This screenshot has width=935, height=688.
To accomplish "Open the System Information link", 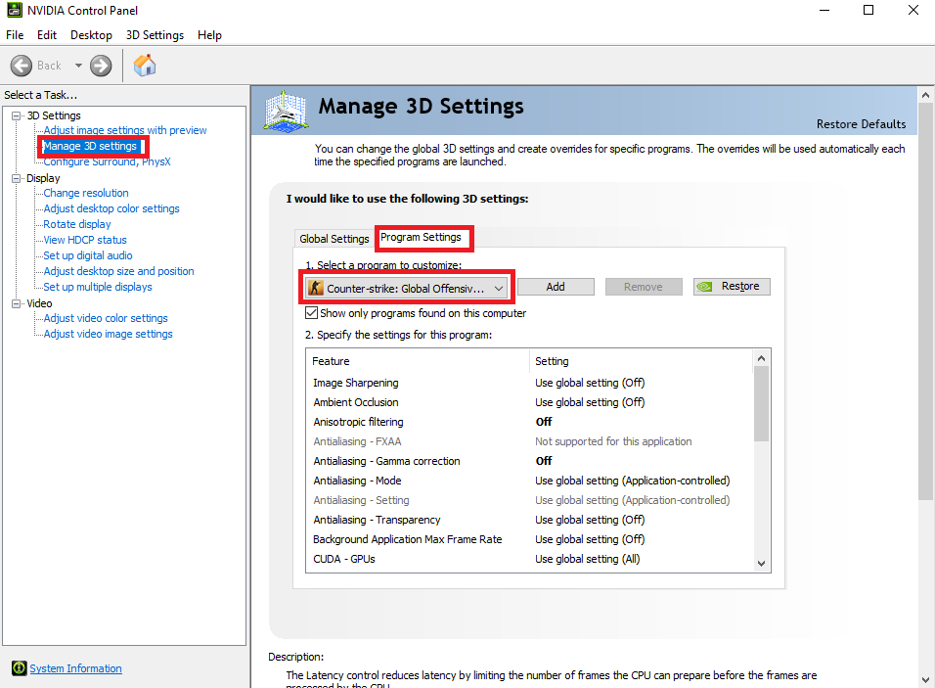I will 75,668.
